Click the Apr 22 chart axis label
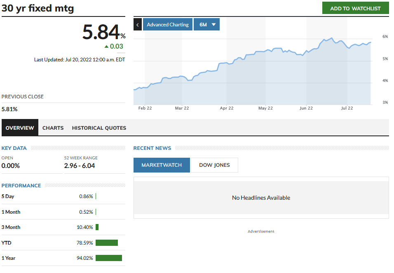Image resolution: width=394 pixels, height=273 pixels. tap(227, 108)
